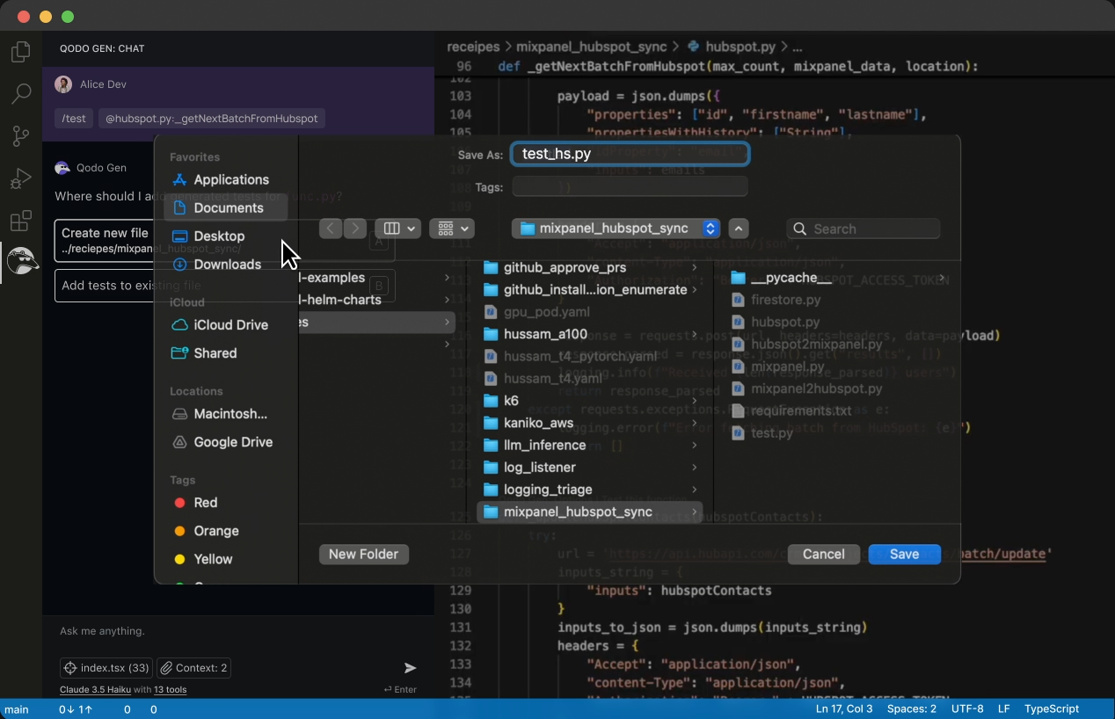
Task: Open the Search view in the activity bar
Action: pos(20,94)
